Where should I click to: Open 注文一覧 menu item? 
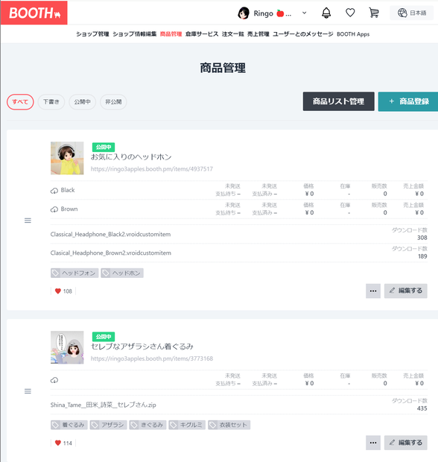232,34
